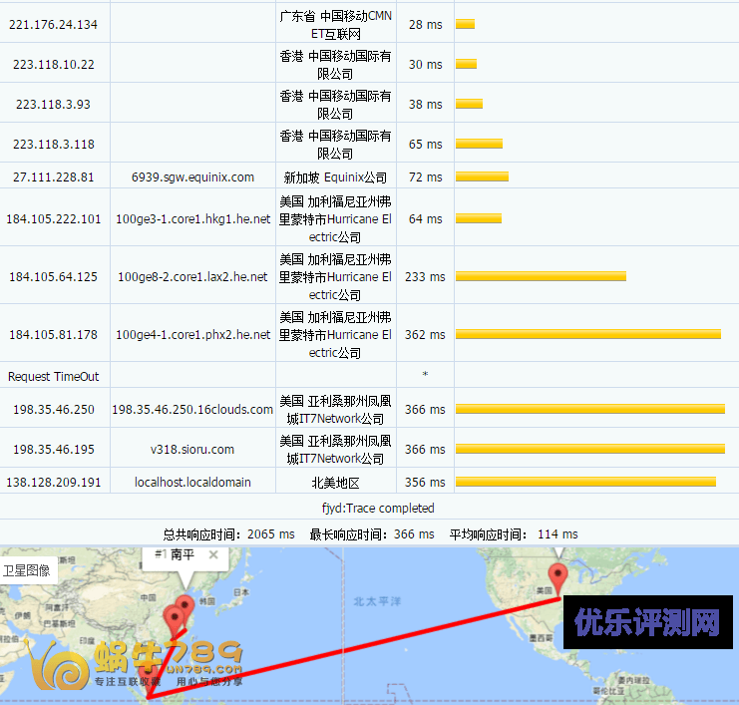The image size is (739, 705).
Task: Click the 233 ms latency value
Action: (x=425, y=277)
